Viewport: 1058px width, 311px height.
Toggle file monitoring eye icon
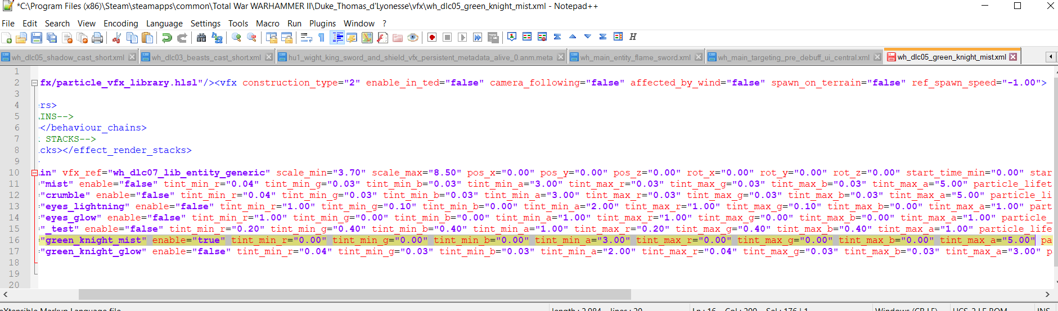413,38
